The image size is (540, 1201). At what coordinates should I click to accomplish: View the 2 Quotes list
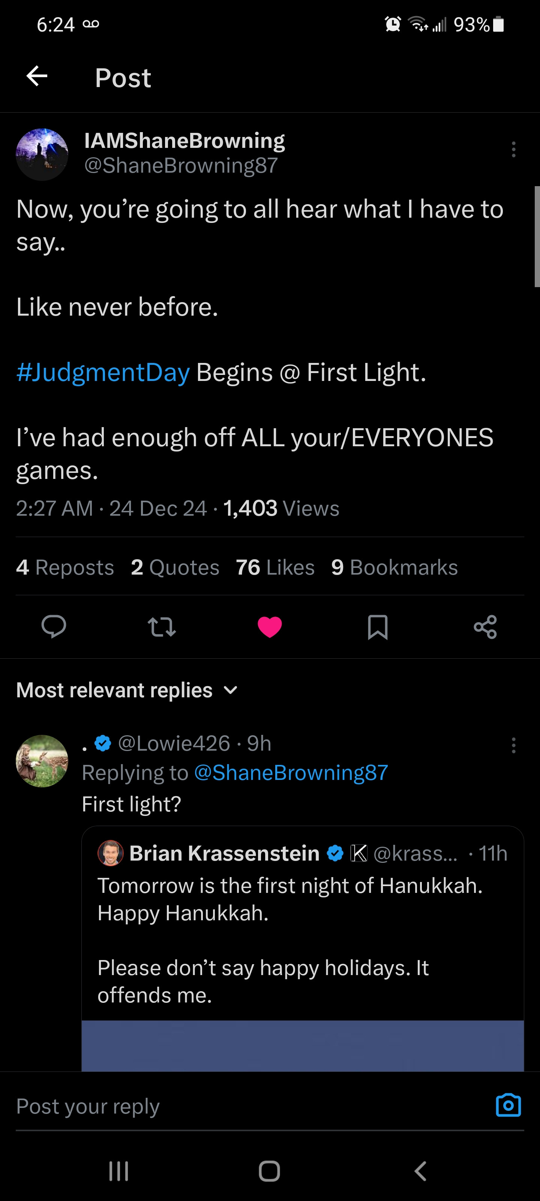175,567
